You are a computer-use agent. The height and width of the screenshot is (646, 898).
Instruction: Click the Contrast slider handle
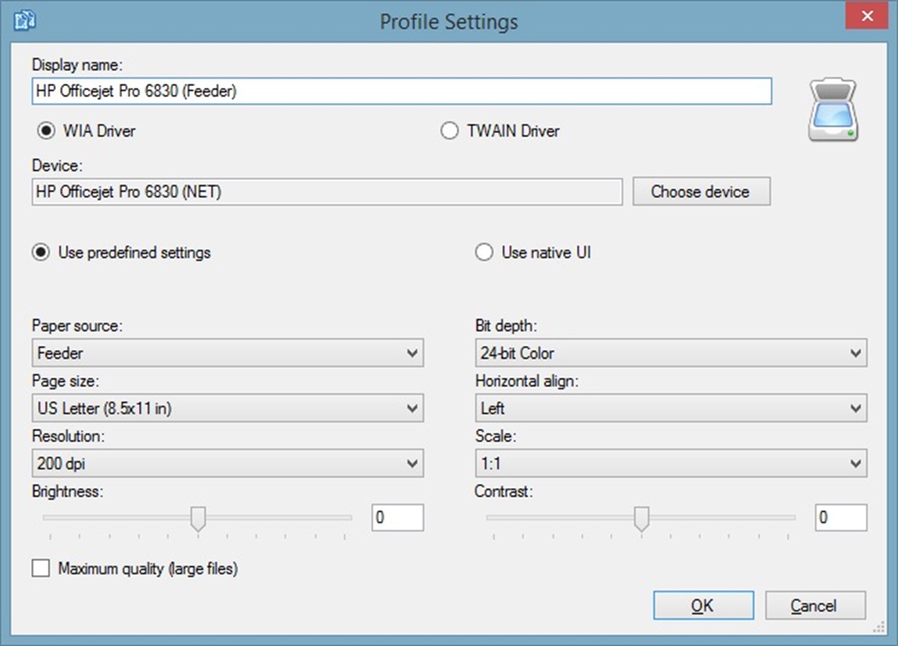click(641, 518)
